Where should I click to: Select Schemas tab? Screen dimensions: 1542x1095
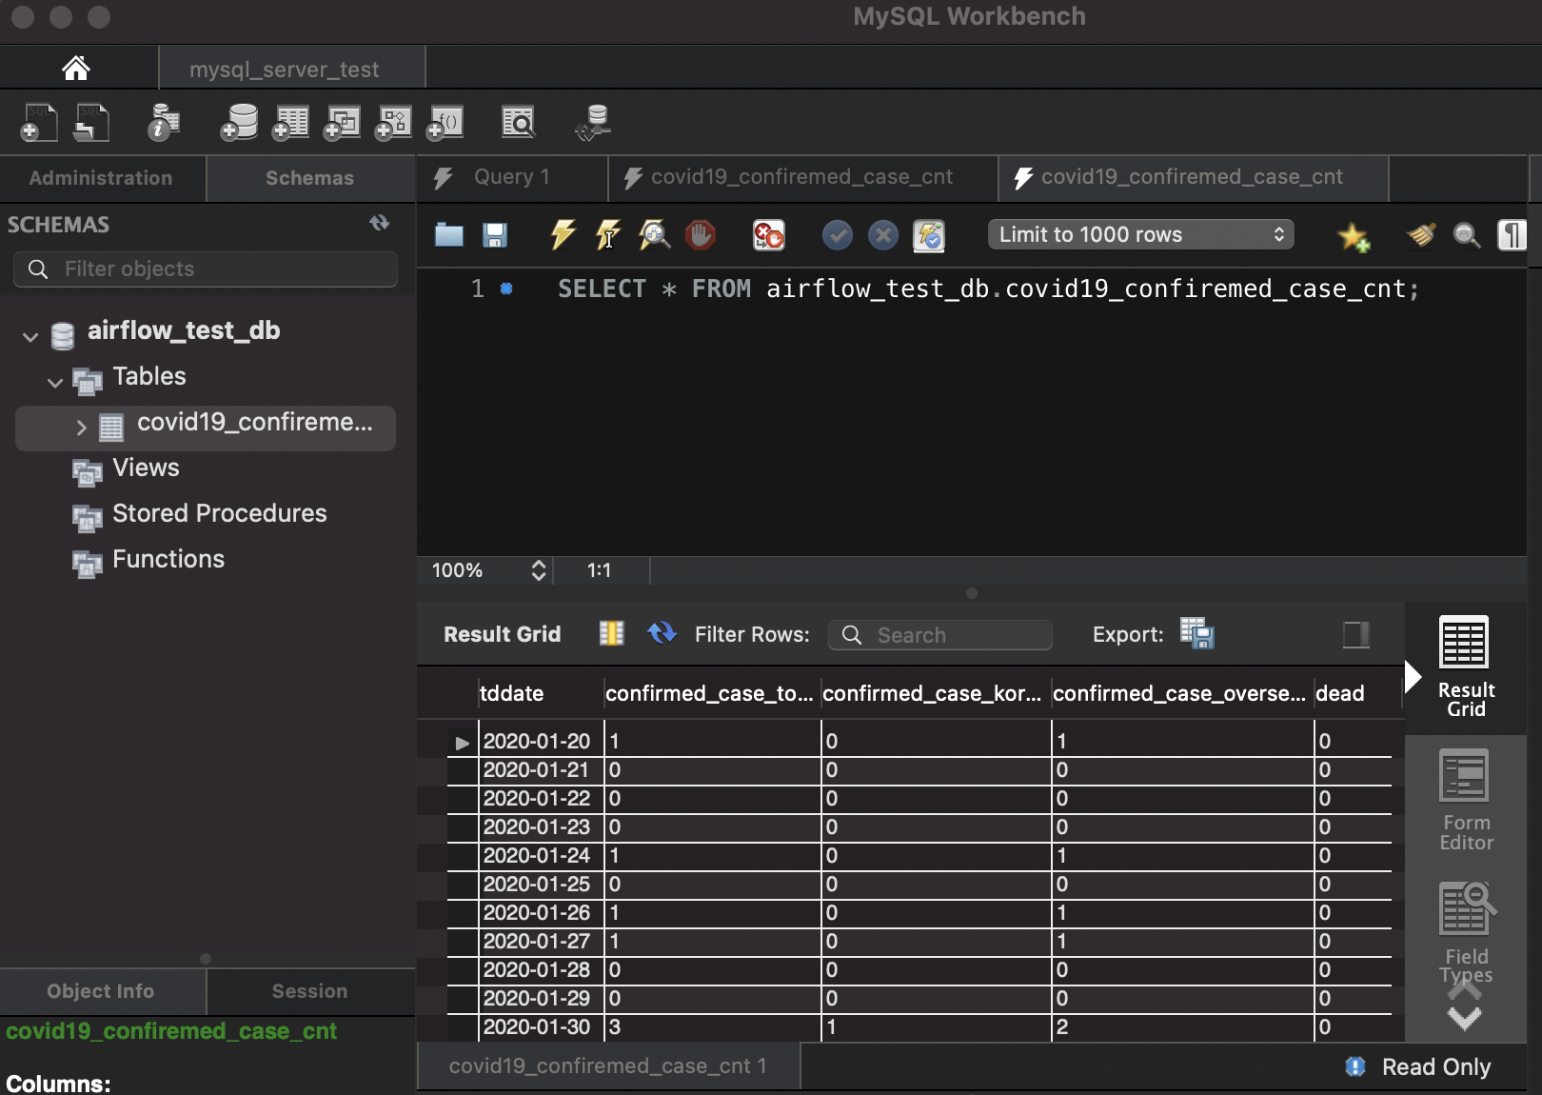tap(309, 178)
